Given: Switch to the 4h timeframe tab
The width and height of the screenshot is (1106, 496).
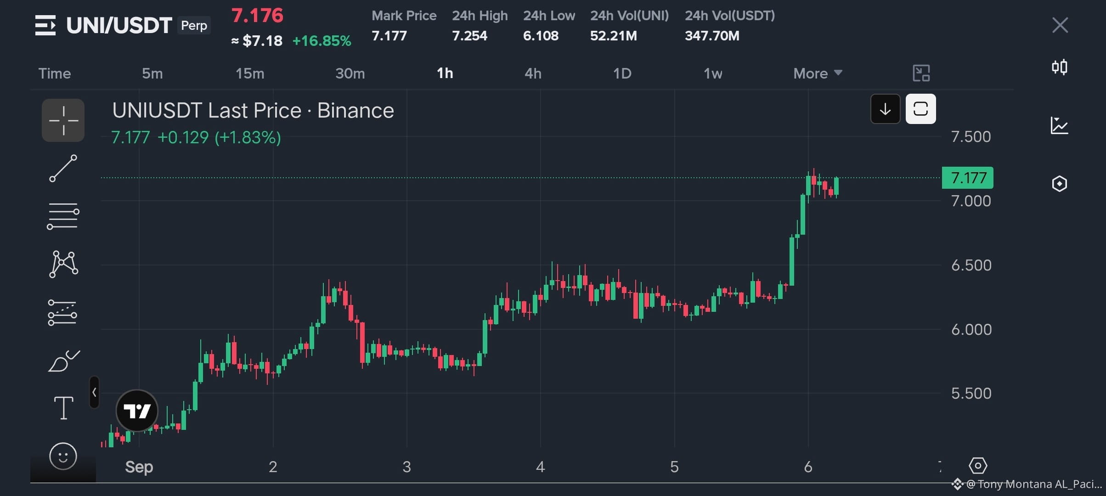Looking at the screenshot, I should [x=533, y=73].
